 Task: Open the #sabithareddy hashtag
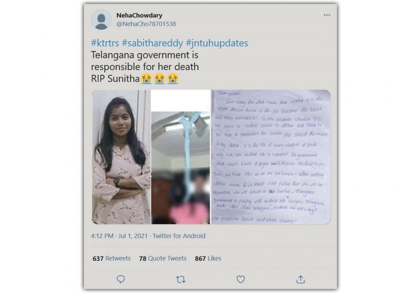point(153,43)
